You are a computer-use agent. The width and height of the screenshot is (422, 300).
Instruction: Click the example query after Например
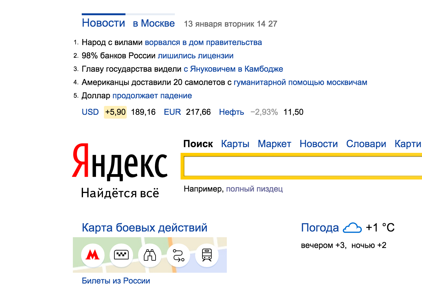254,189
